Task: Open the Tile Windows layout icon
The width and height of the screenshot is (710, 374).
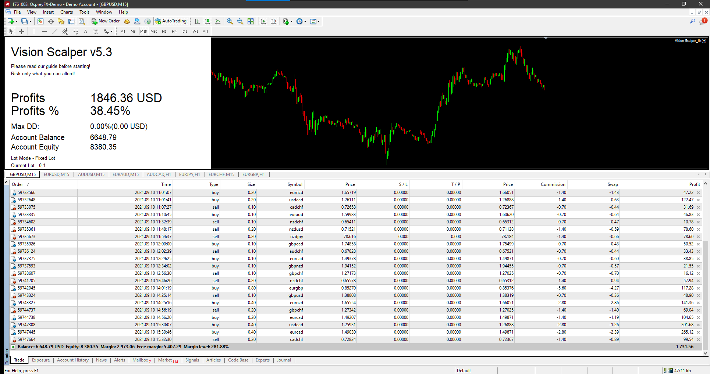Action: point(251,21)
